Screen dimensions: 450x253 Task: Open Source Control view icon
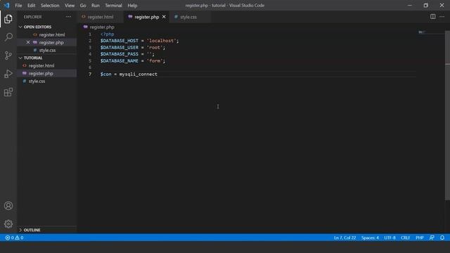[8, 56]
